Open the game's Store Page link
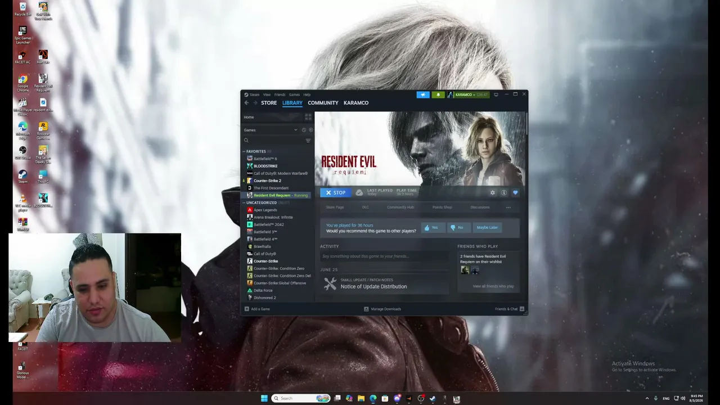The width and height of the screenshot is (720, 405). 335,207
